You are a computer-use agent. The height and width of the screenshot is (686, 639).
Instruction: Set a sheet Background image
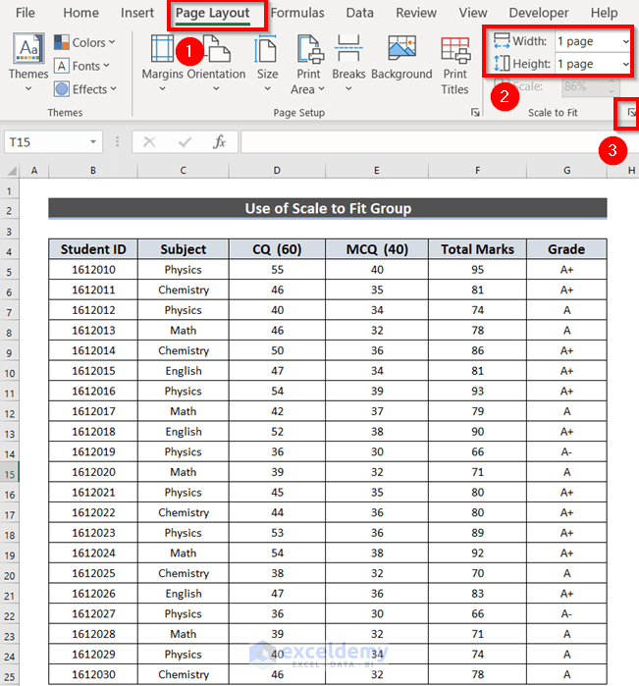401,58
